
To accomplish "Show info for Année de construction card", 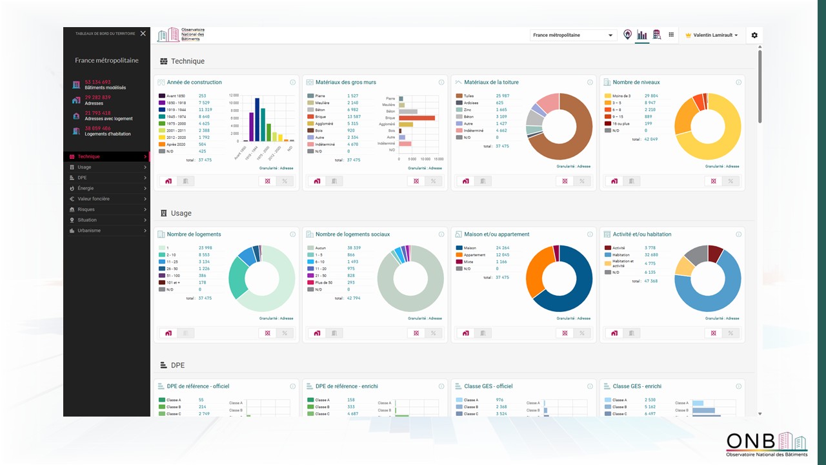I will [x=292, y=83].
